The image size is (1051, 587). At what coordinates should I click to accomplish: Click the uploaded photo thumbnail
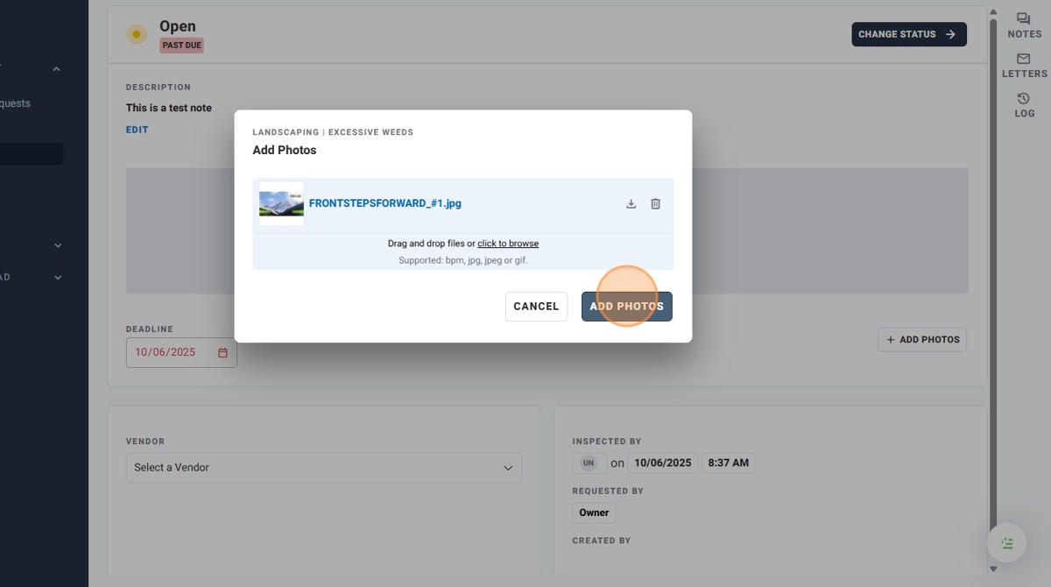tap(281, 204)
